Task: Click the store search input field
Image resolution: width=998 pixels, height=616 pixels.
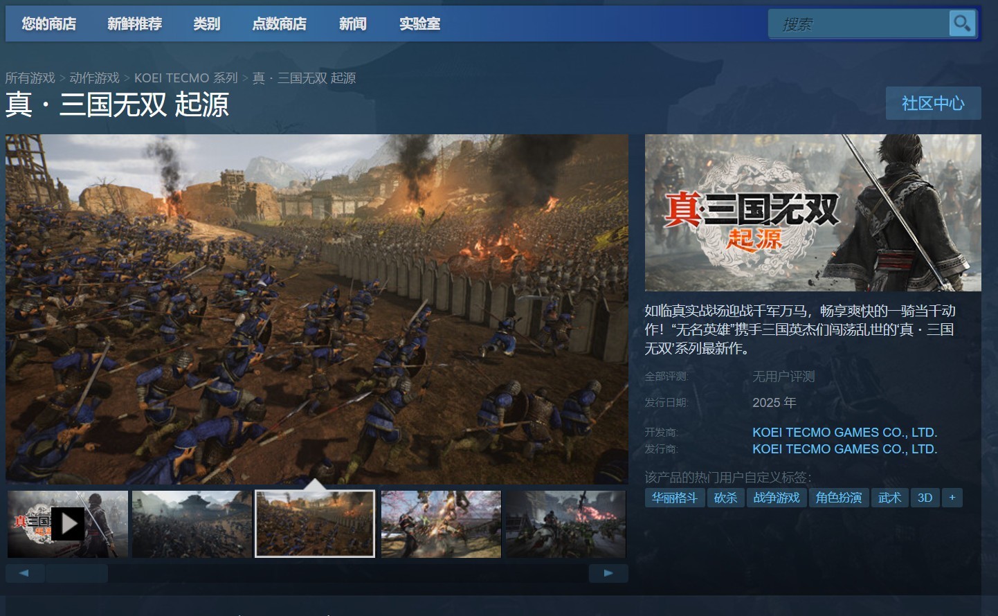Action: click(x=858, y=24)
